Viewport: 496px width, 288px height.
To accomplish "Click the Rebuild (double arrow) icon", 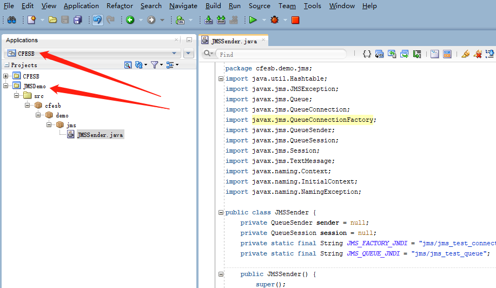I will [221, 20].
